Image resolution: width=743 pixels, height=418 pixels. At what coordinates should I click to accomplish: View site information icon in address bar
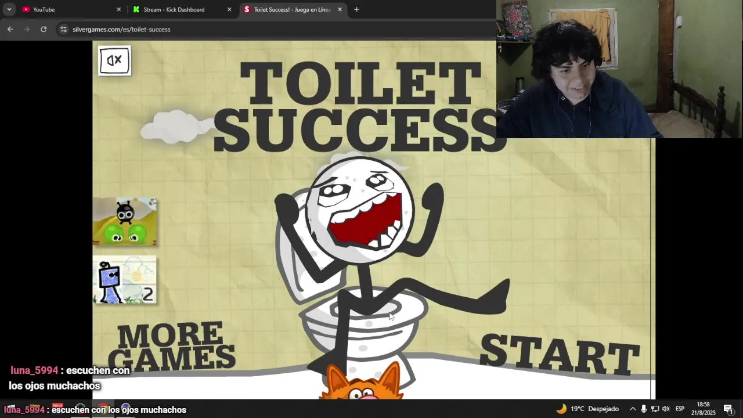(63, 29)
